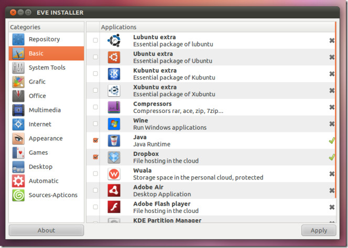Click the Basic category icon
Screen dimensions: 348x248
(18, 53)
